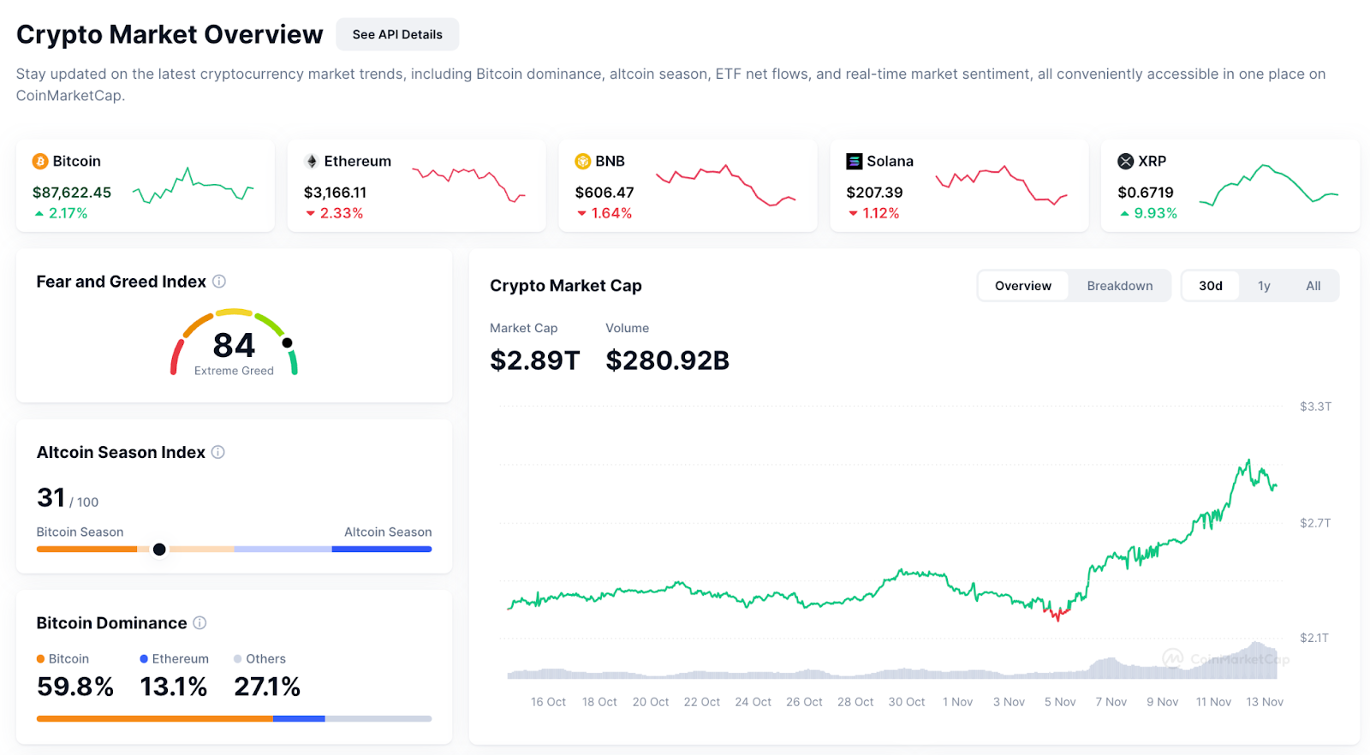Open the Bitcoin price card sparkline

[193, 185]
